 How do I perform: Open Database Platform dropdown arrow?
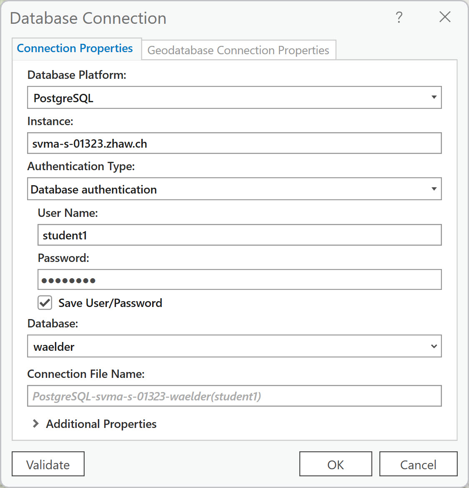click(x=434, y=98)
